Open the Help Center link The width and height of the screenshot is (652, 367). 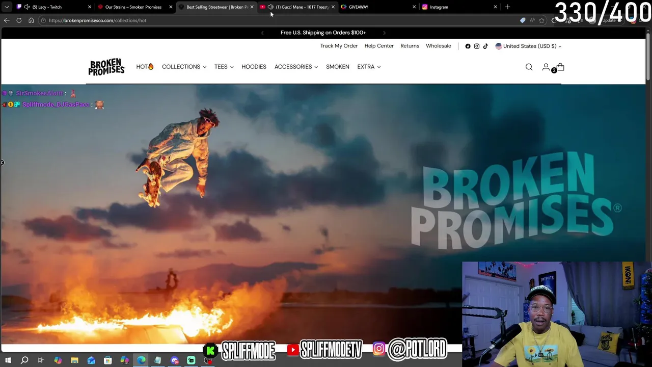379,46
